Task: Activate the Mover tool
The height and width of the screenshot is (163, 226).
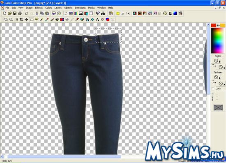Action: (x=26, y=20)
